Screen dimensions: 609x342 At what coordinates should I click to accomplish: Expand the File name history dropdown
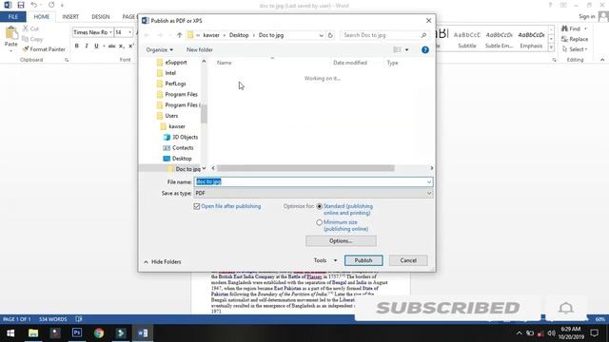click(x=429, y=181)
